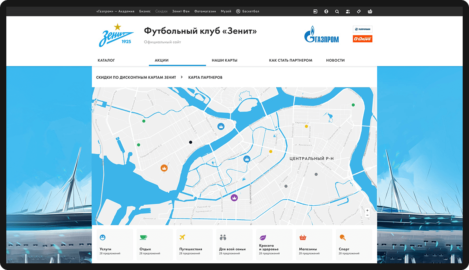Screen dimensions: 469x270
Task: Click the Zenit 1925 club logo
Action: (116, 35)
